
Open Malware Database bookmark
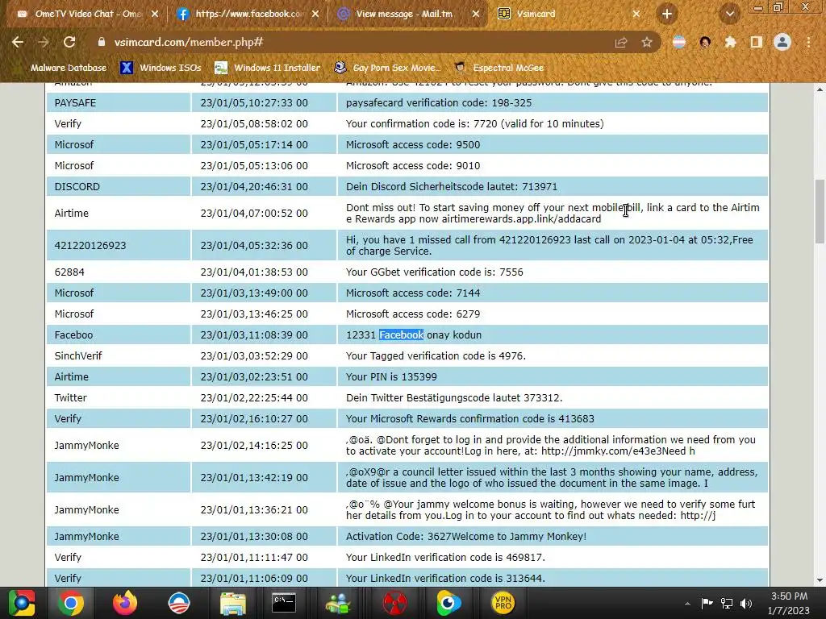tap(69, 68)
